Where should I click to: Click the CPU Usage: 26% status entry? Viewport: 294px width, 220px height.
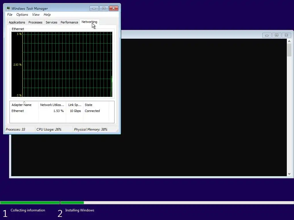49,129
